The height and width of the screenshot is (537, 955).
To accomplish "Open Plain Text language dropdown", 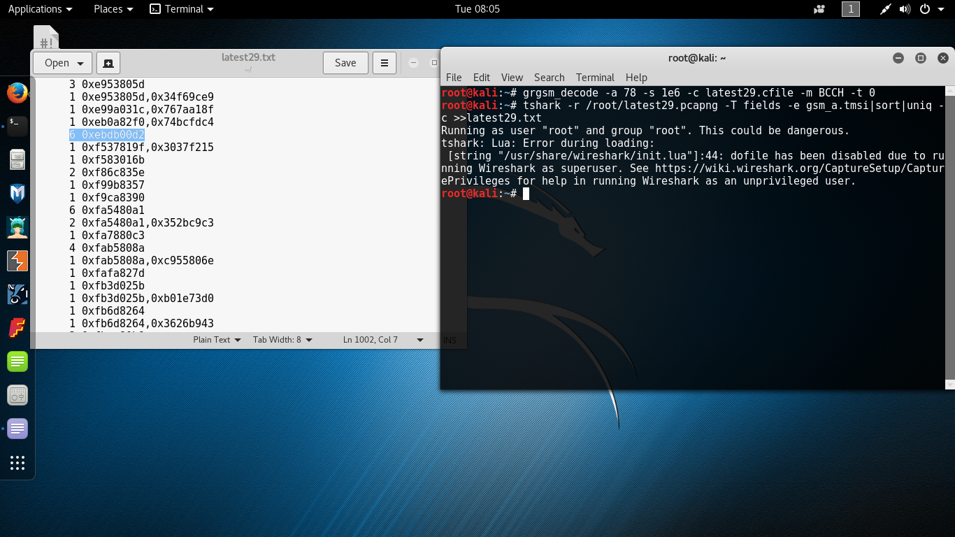I will point(217,340).
